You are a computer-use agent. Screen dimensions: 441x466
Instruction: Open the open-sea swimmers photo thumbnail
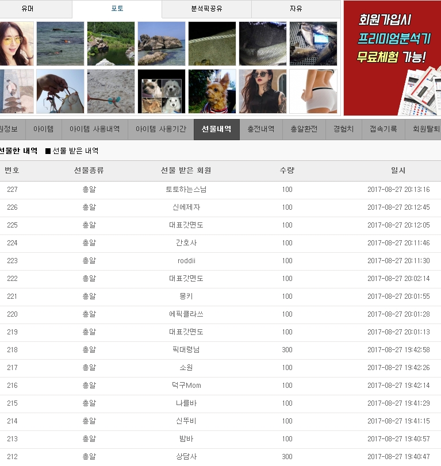(60, 44)
